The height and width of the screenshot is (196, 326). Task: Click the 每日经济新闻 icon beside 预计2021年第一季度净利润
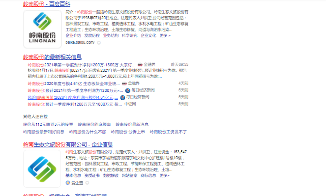point(128,90)
